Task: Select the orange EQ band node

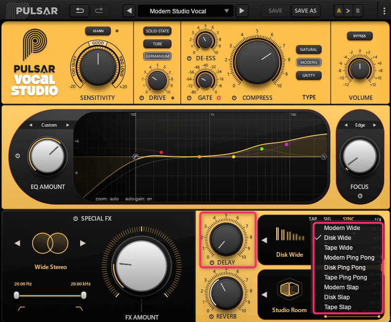Action: pos(199,157)
